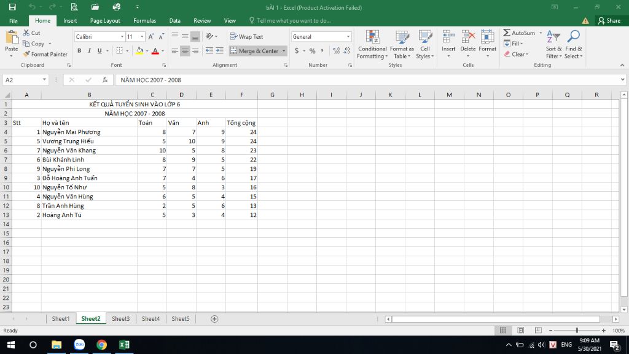Image resolution: width=629 pixels, height=354 pixels.
Task: Click the Orientation text-angle icon
Action: (x=209, y=36)
